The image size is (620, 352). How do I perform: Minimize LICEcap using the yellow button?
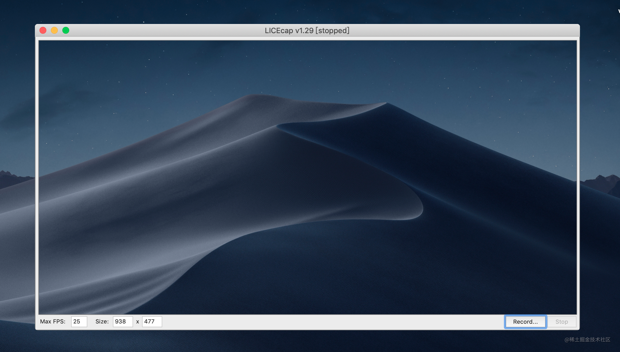54,30
